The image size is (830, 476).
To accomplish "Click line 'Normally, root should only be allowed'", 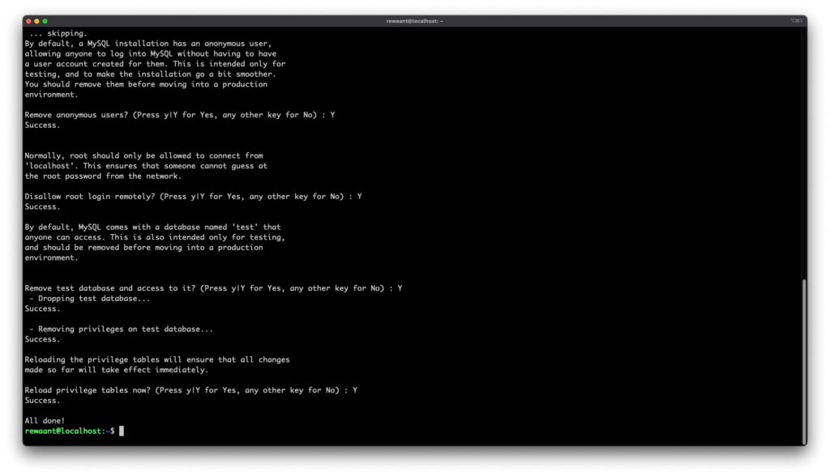I will click(144, 155).
